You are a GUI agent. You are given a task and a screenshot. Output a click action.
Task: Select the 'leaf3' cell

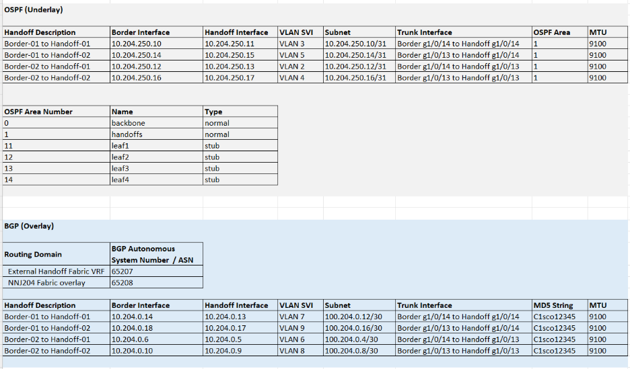pyautogui.click(x=156, y=169)
